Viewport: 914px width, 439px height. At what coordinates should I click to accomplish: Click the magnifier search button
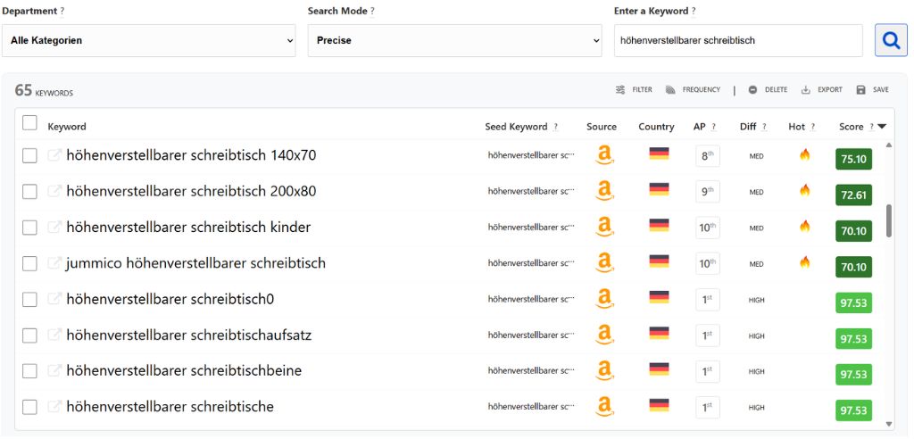point(891,40)
